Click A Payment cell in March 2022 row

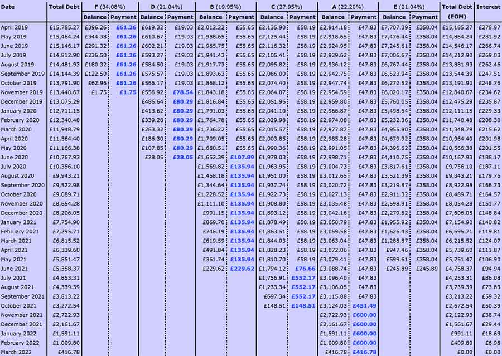[365, 352]
